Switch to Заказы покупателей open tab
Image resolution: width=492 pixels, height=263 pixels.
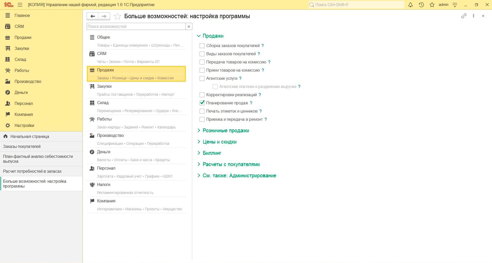point(41,146)
